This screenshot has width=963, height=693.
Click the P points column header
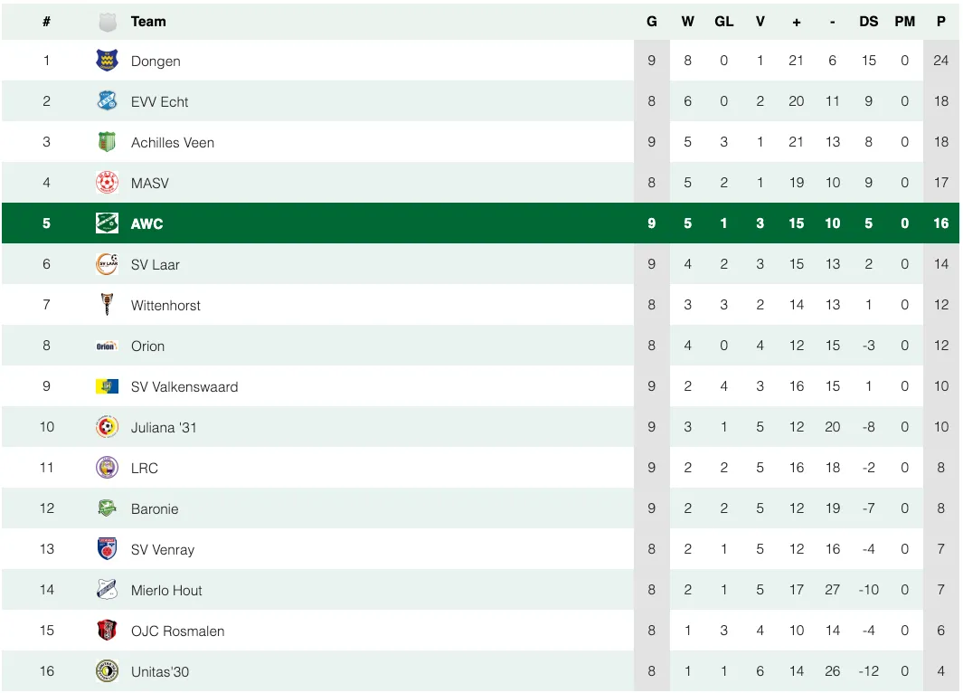pos(941,21)
